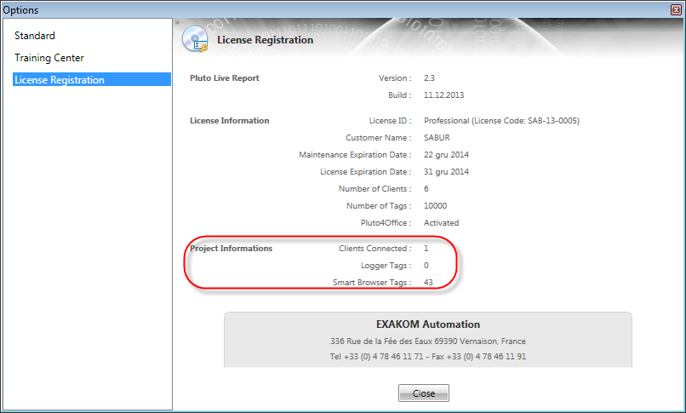Click the License Expiration Date : label
The height and width of the screenshot is (413, 686).
point(366,172)
